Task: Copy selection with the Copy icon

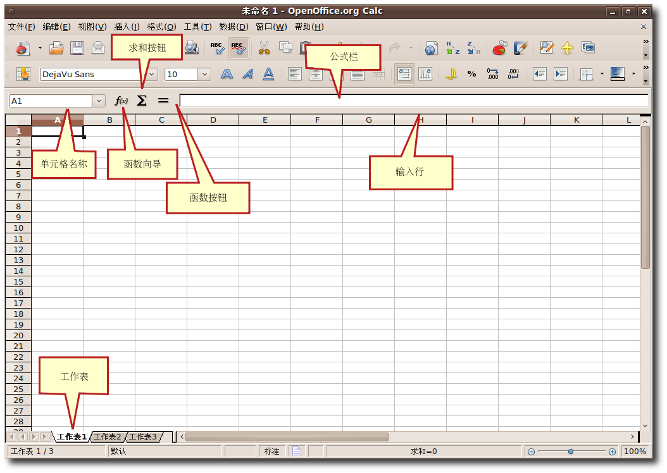Action: 285,48
